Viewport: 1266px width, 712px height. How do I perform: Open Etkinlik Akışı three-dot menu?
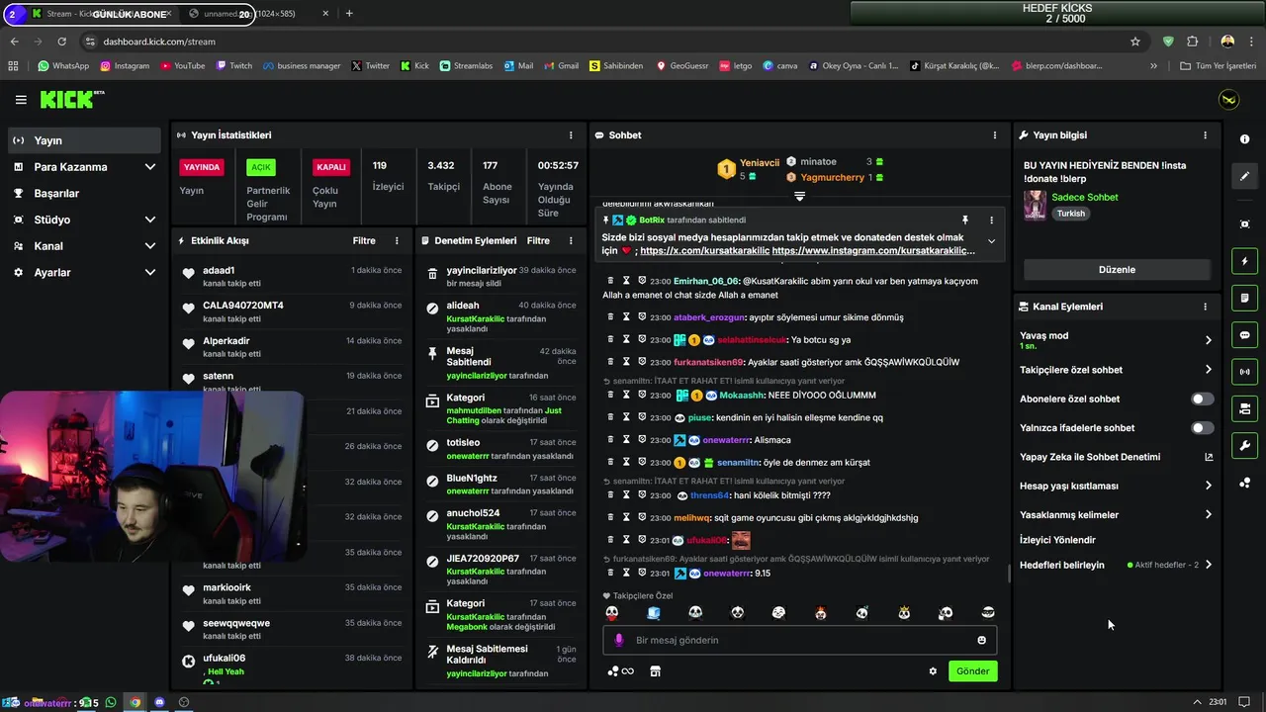point(397,240)
